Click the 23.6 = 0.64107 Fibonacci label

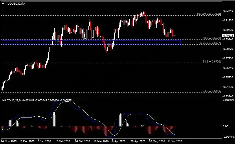tap(212, 91)
